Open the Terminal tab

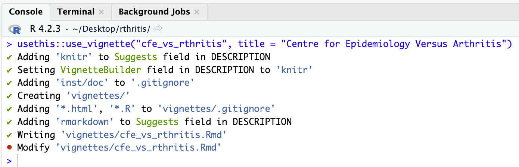76,12
